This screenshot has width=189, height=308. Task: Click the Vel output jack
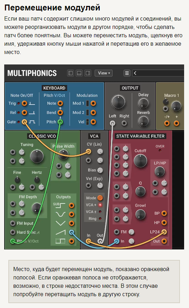click(93, 122)
